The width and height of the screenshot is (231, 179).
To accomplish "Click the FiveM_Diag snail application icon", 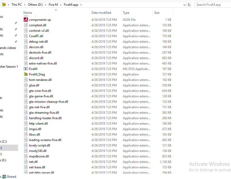I will point(26,74).
